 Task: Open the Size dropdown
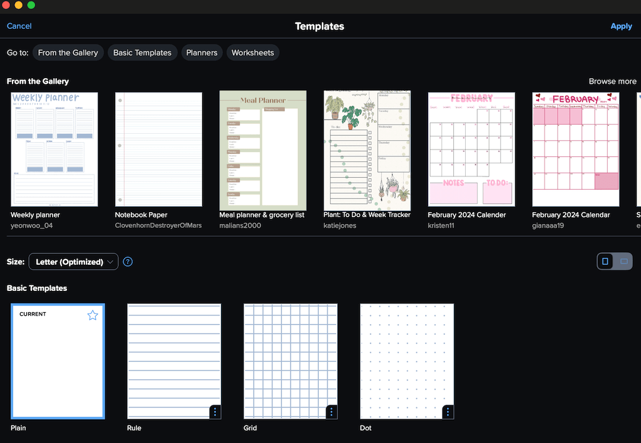click(73, 262)
